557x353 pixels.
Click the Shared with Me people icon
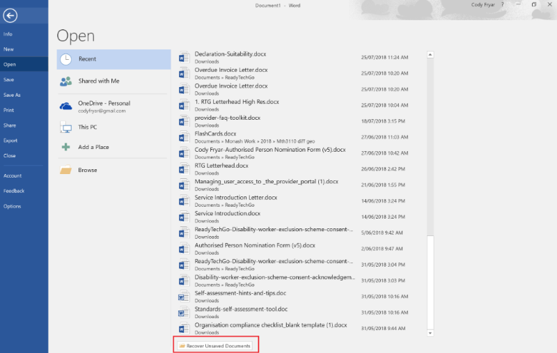65,81
